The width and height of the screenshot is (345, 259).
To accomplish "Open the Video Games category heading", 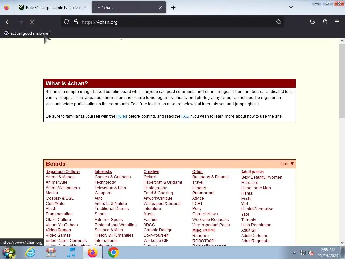I will [58, 230].
